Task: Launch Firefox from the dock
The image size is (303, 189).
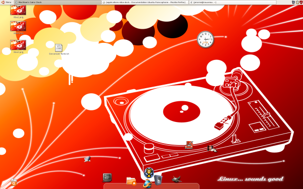Action: 147,183
